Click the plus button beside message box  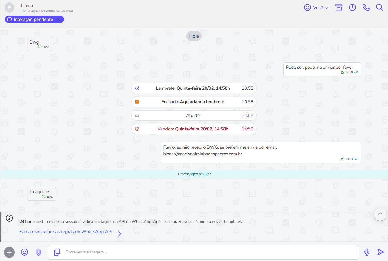(9, 252)
